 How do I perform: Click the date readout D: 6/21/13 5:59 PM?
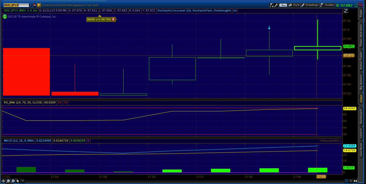coord(53,11)
